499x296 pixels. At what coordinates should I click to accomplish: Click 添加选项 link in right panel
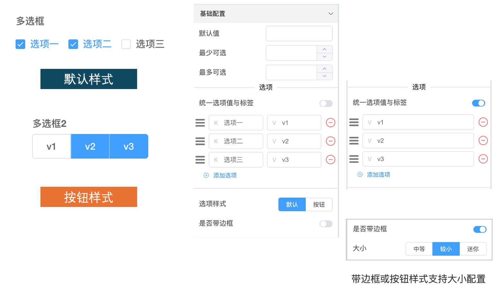point(378,175)
